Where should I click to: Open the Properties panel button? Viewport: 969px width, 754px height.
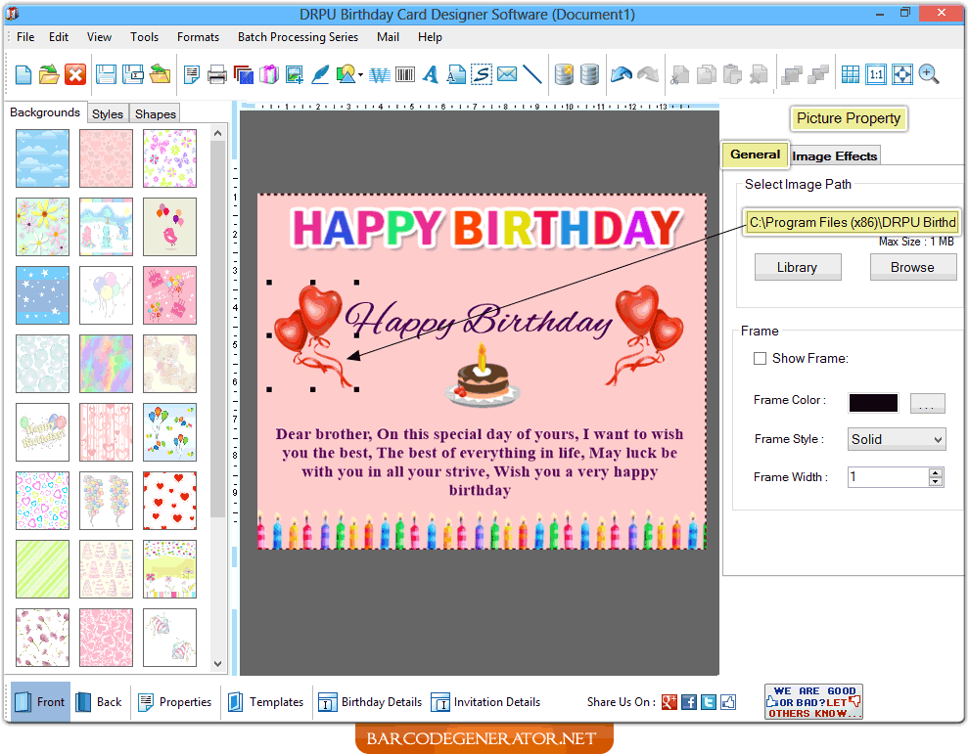(175, 702)
